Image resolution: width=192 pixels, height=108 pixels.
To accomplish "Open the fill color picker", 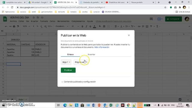I will (x=100, y=26).
